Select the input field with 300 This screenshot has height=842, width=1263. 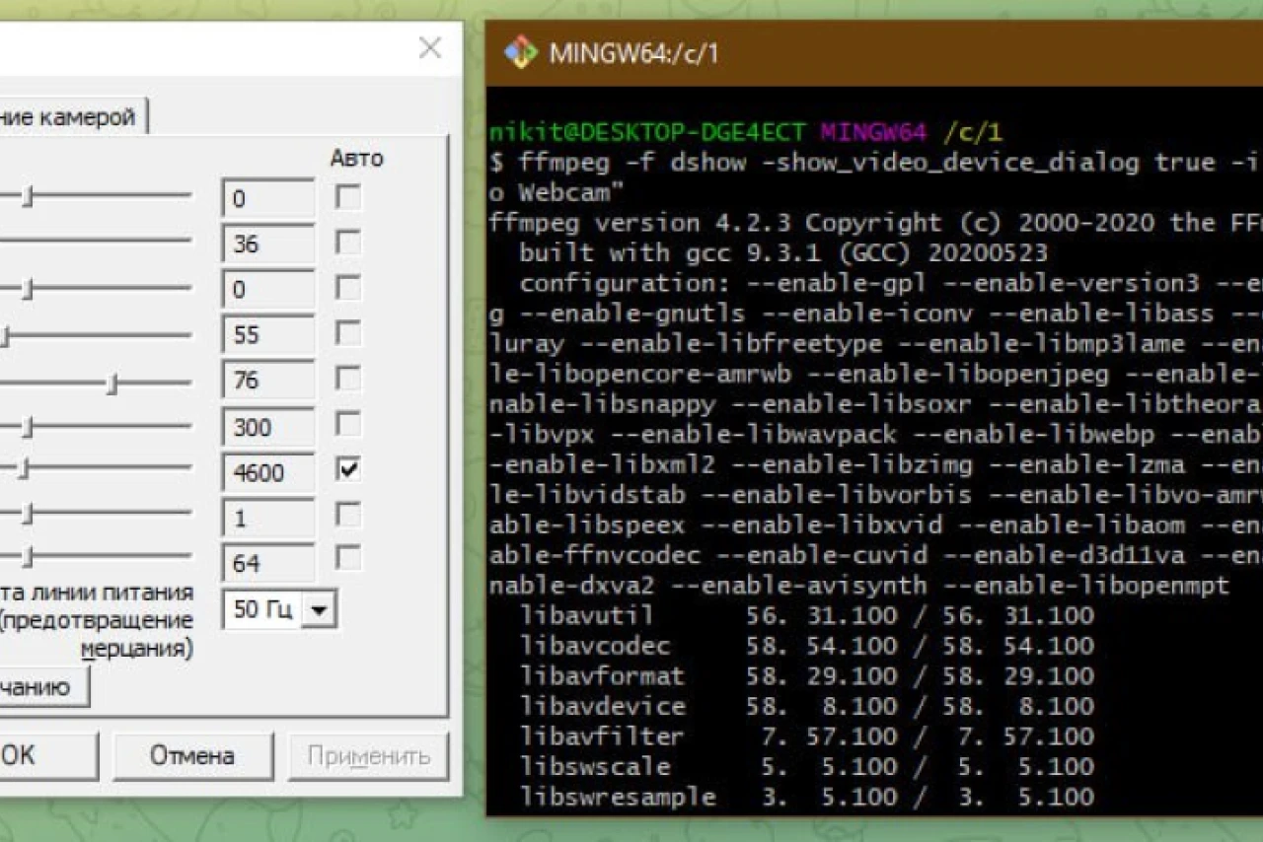(268, 426)
